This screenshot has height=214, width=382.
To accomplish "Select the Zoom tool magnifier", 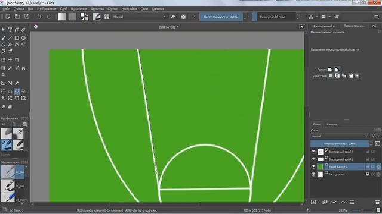I will [4, 106].
